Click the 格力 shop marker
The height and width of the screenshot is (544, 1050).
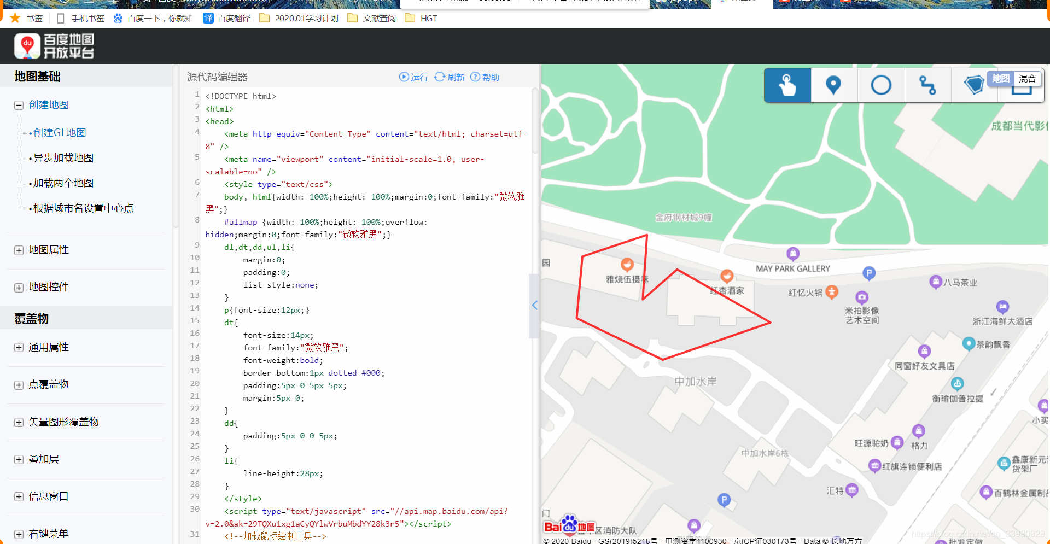click(x=919, y=431)
